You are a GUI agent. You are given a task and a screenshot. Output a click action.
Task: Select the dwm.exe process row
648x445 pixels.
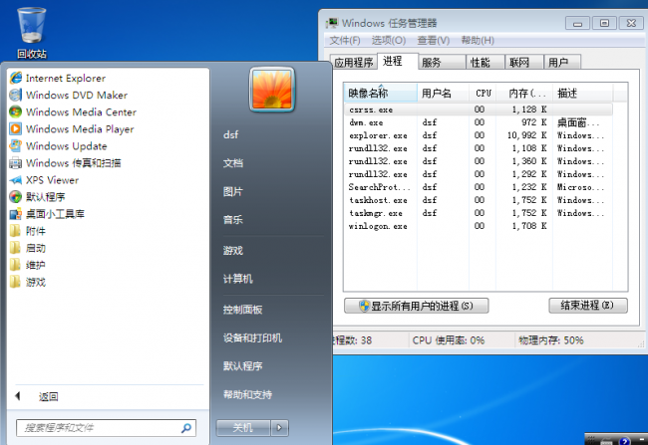point(479,122)
